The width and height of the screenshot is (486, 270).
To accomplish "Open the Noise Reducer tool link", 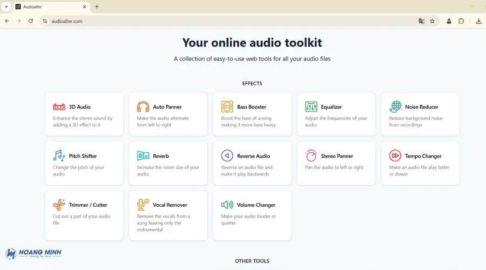I will click(x=420, y=114).
